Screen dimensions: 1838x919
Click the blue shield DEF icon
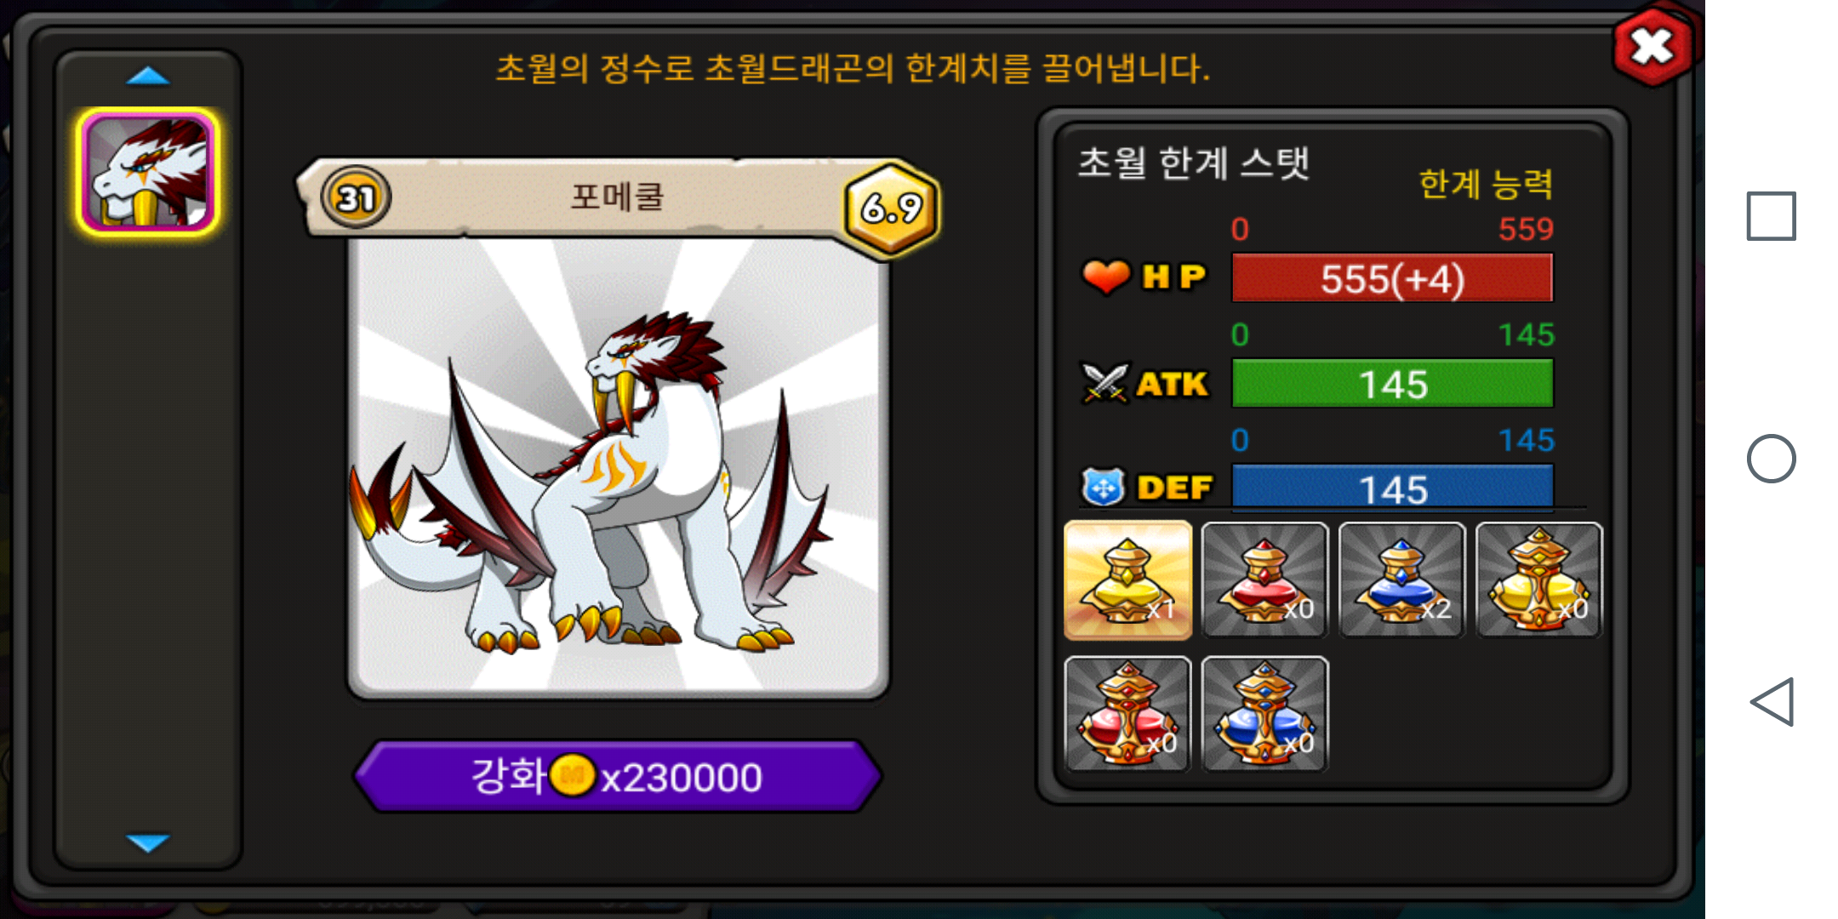click(1104, 488)
